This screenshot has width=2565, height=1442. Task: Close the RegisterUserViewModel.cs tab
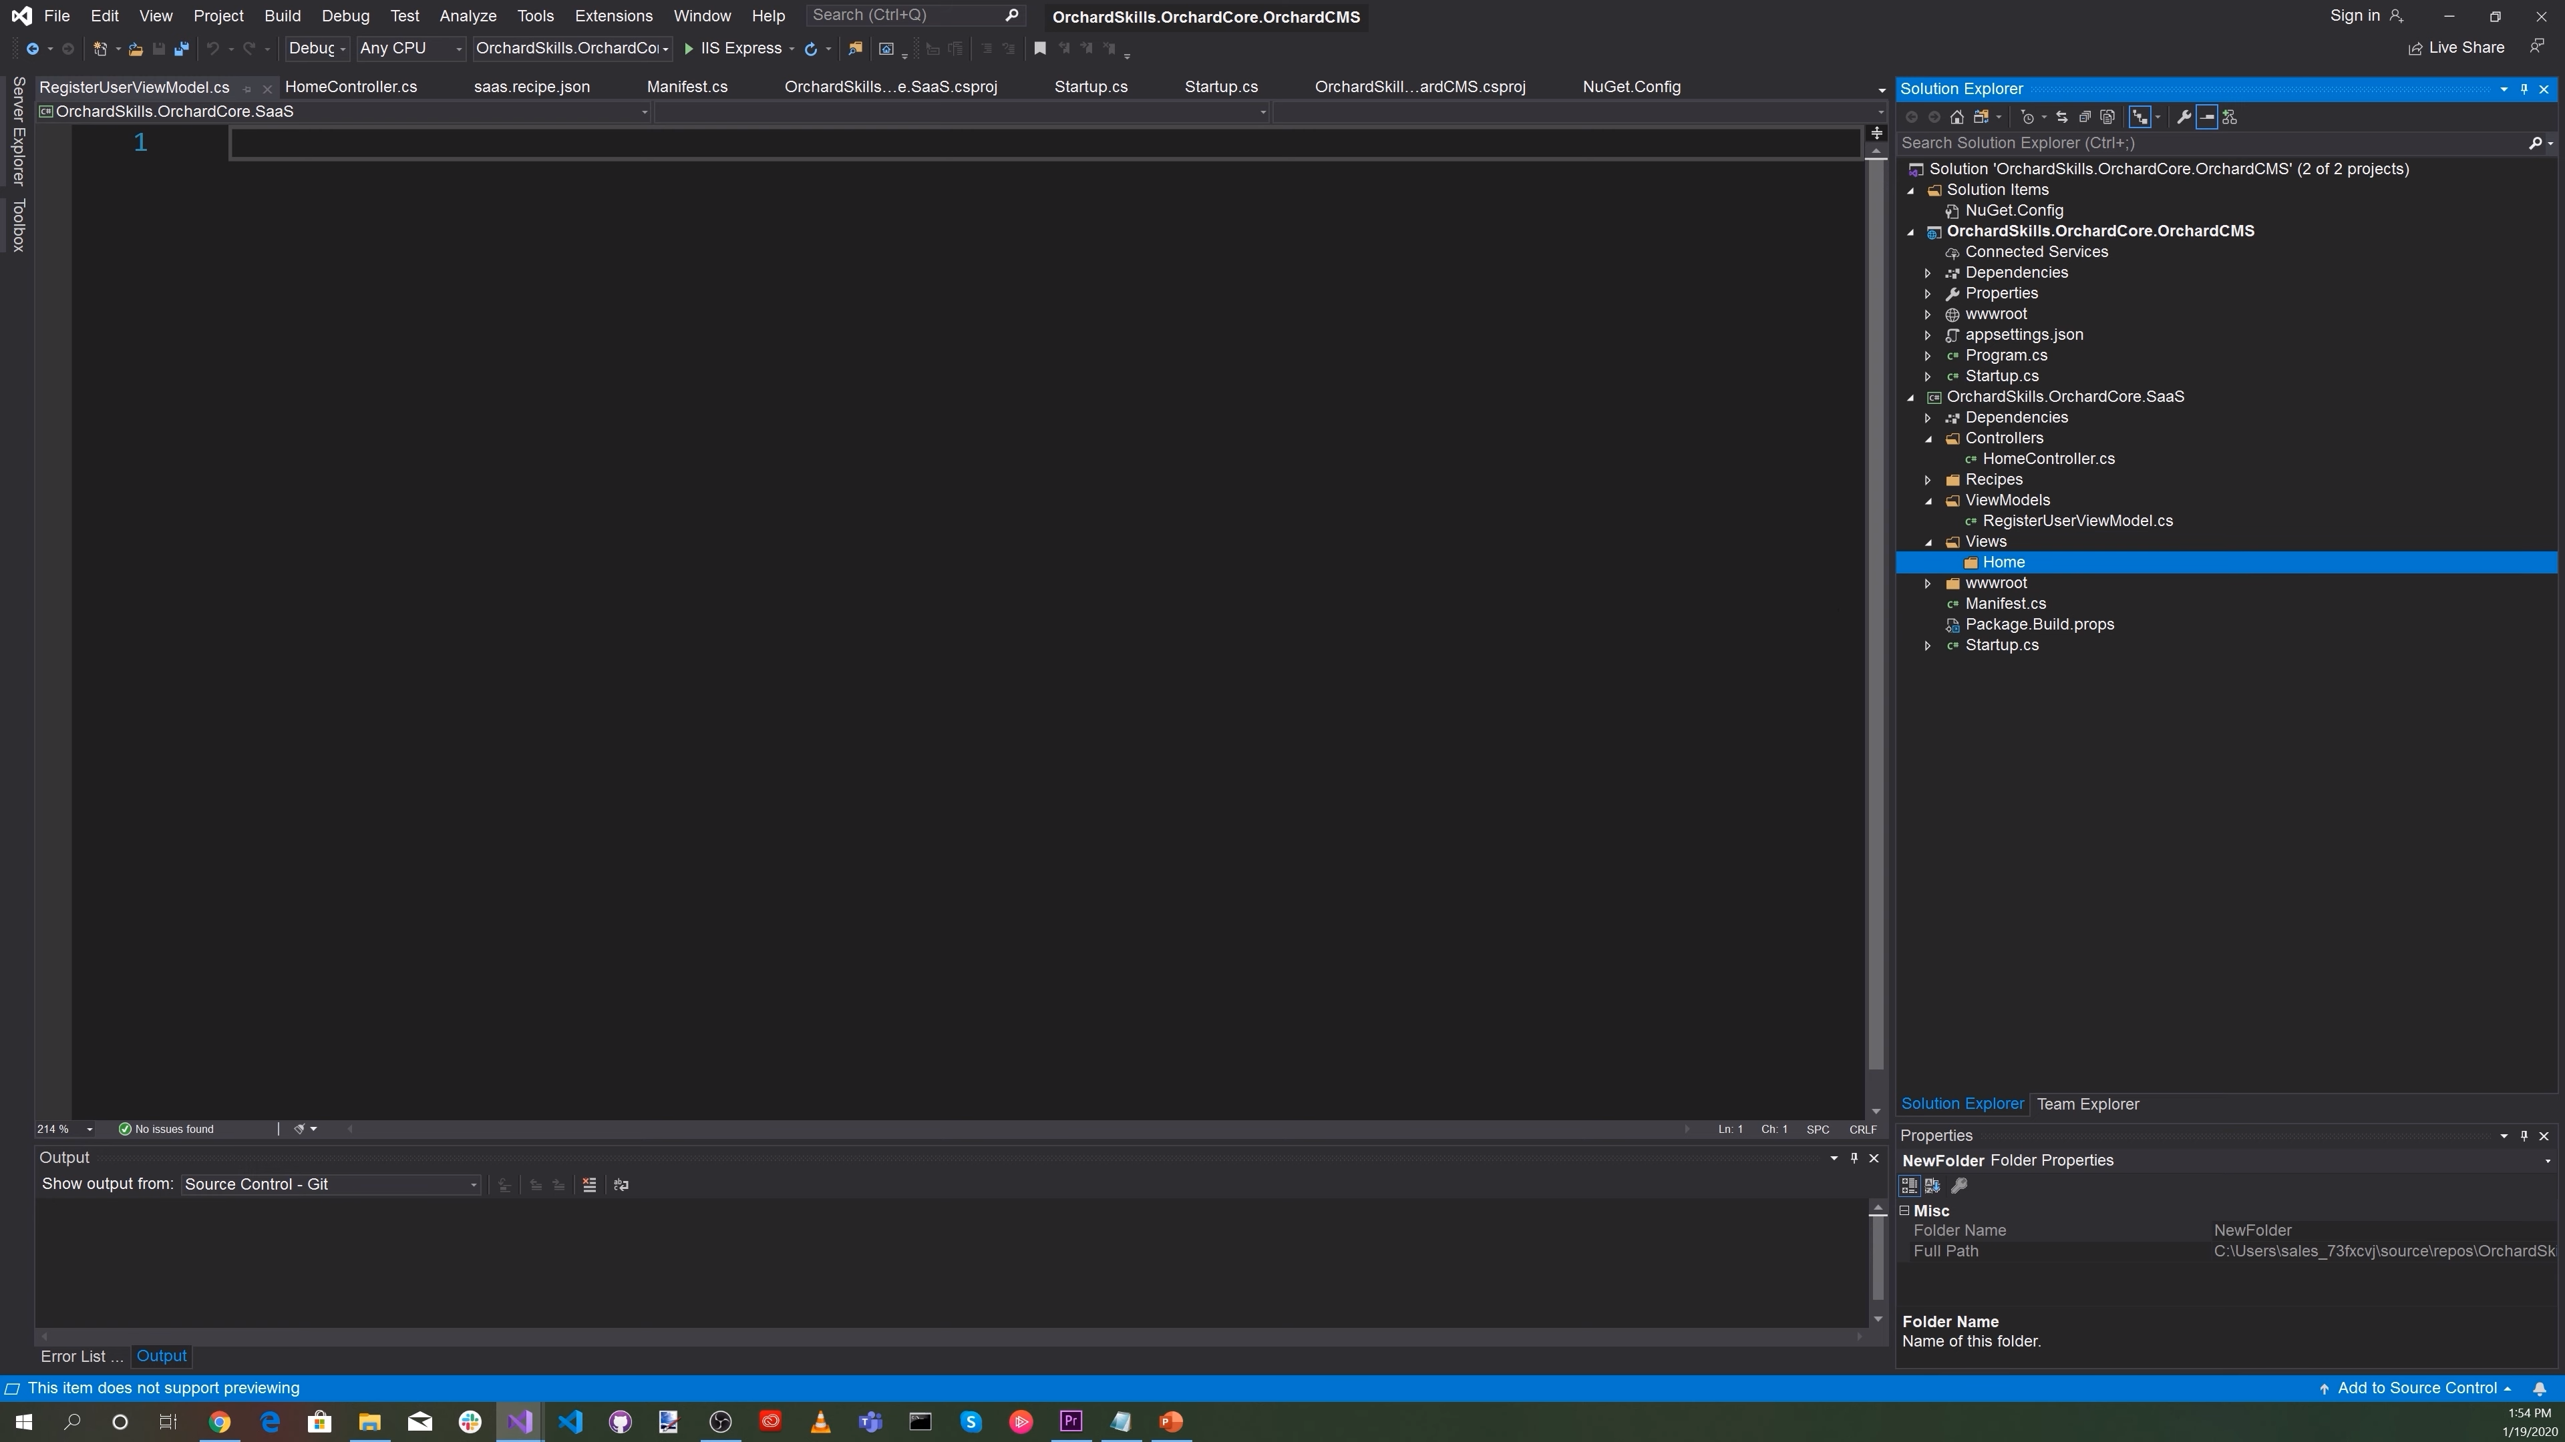267,89
